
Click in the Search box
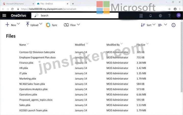pyautogui.click(x=75, y=15)
